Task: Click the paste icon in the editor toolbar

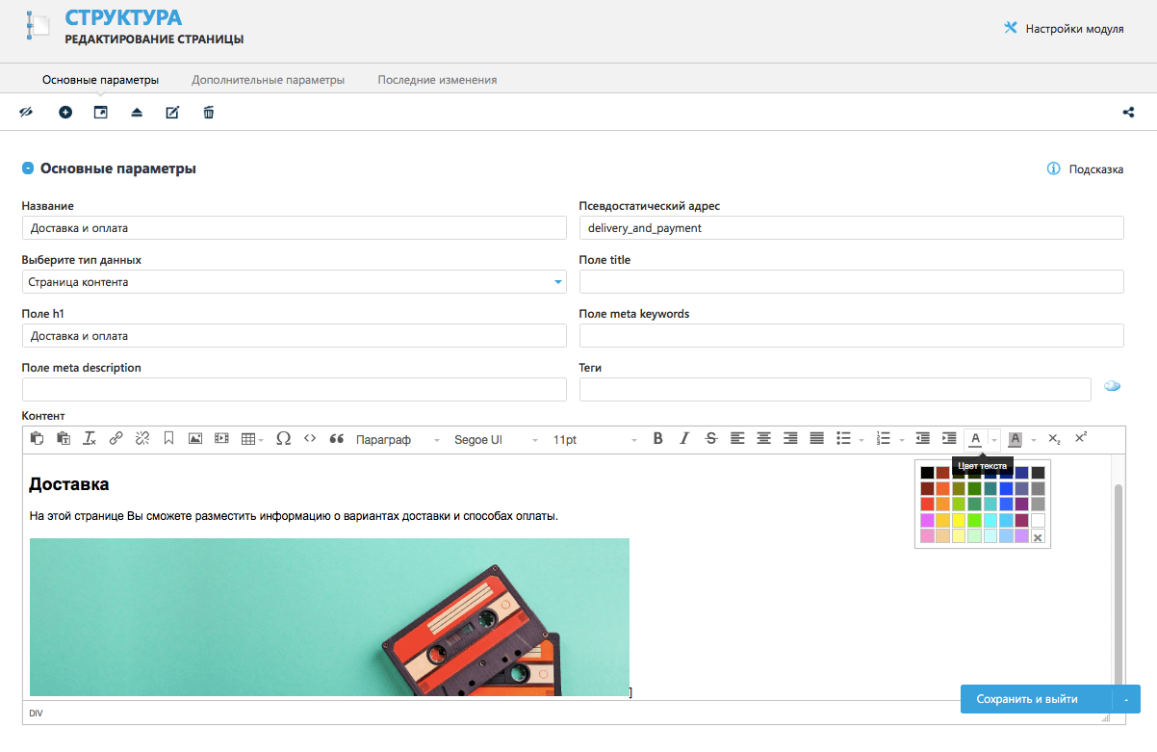Action: click(x=37, y=439)
